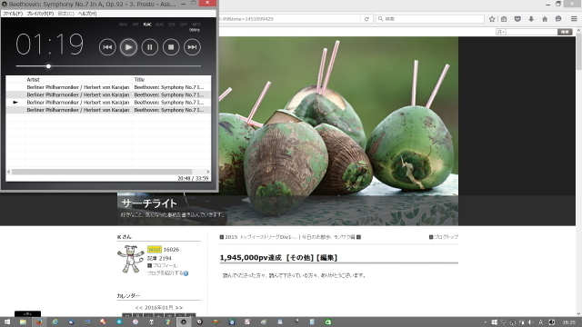
Task: Open the ブログを紹介する link
Action: (x=165, y=272)
